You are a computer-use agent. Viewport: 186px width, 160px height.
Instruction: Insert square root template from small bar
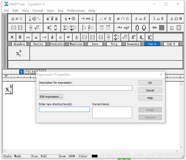(x=125, y=37)
